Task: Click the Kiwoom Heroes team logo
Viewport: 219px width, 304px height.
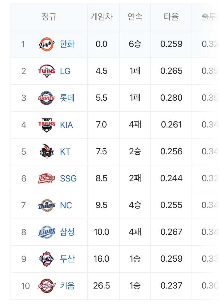Action: tap(46, 286)
